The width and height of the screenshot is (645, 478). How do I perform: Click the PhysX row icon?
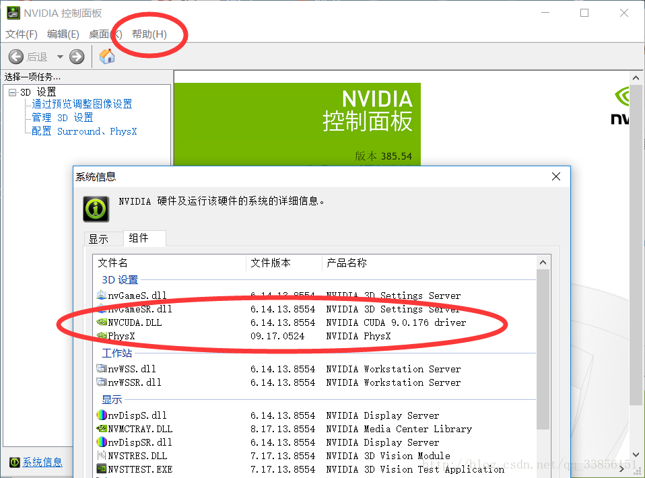point(101,336)
